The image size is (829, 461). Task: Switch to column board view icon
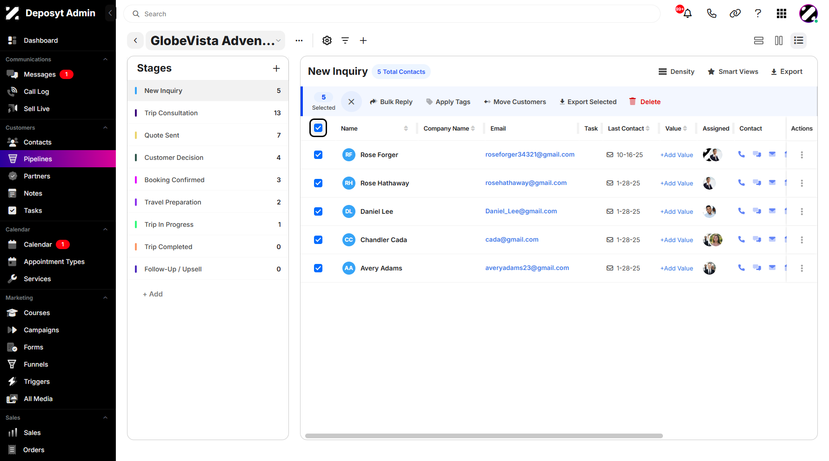tap(779, 40)
